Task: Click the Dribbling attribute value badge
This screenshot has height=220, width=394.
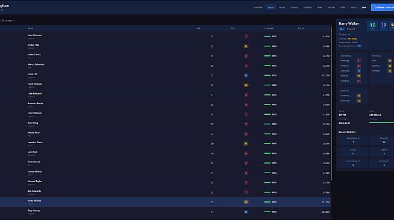Action: (x=358, y=71)
